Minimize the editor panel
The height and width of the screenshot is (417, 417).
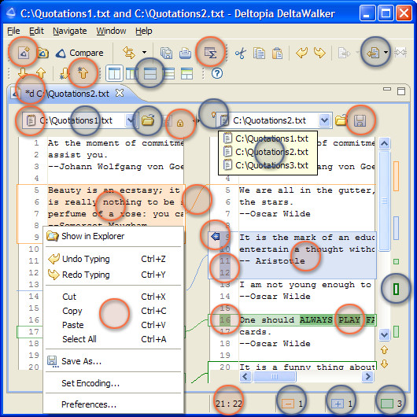[x=387, y=89]
